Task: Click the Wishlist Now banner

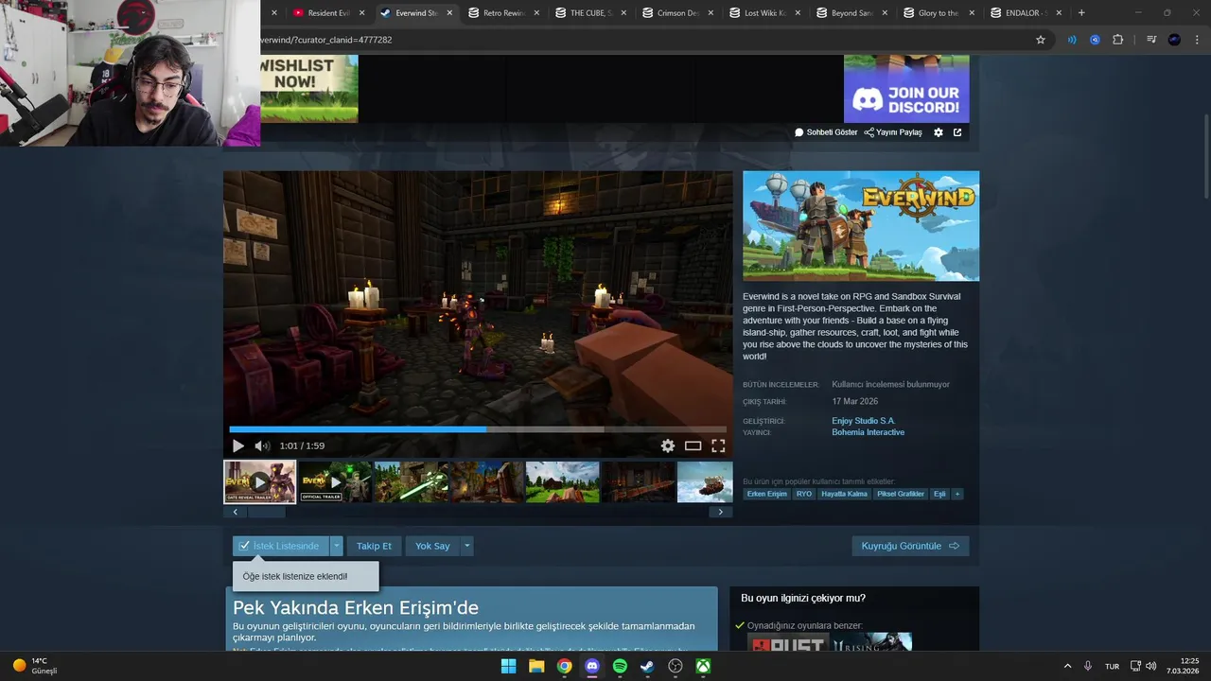Action: pyautogui.click(x=309, y=89)
